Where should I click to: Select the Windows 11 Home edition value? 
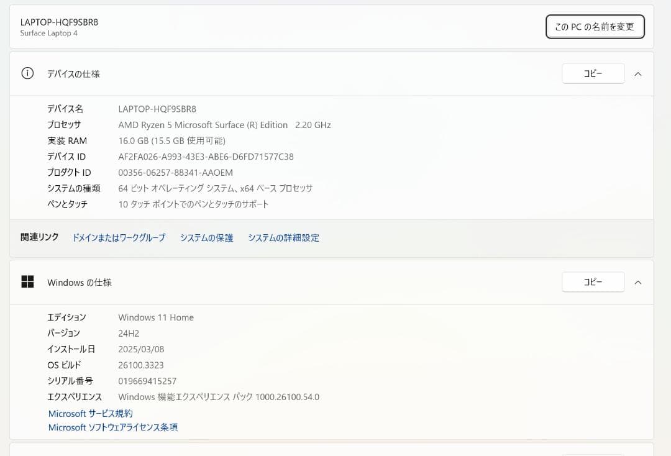tap(156, 317)
